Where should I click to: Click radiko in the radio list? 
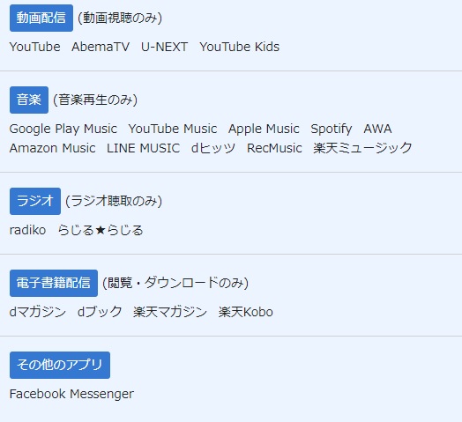tap(27, 230)
